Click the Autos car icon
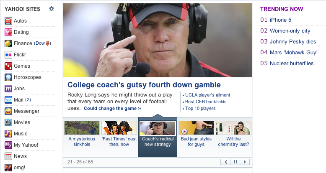This screenshot has width=326, height=173. (x=8, y=21)
